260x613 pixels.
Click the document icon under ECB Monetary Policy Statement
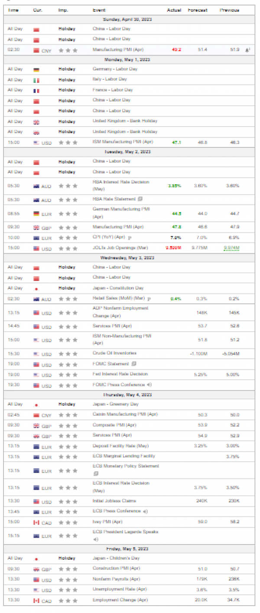click(95, 474)
